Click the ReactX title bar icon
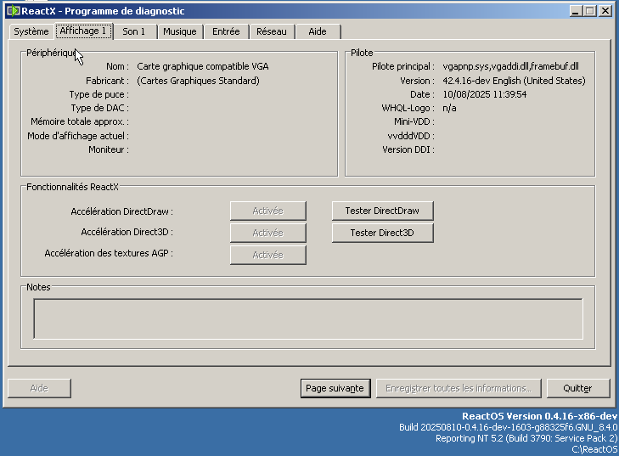This screenshot has width=619, height=456. coord(13,11)
